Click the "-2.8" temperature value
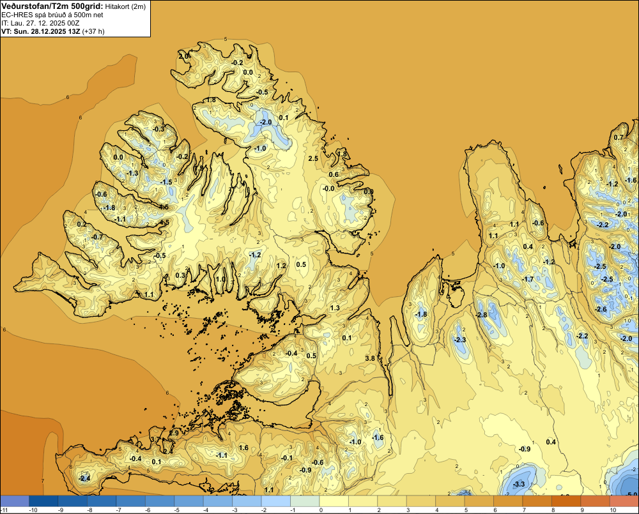Viewport: 639px width, 514px height. (x=481, y=315)
